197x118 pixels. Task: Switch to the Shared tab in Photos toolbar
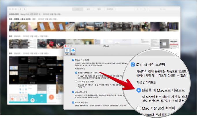(x=88, y=9)
